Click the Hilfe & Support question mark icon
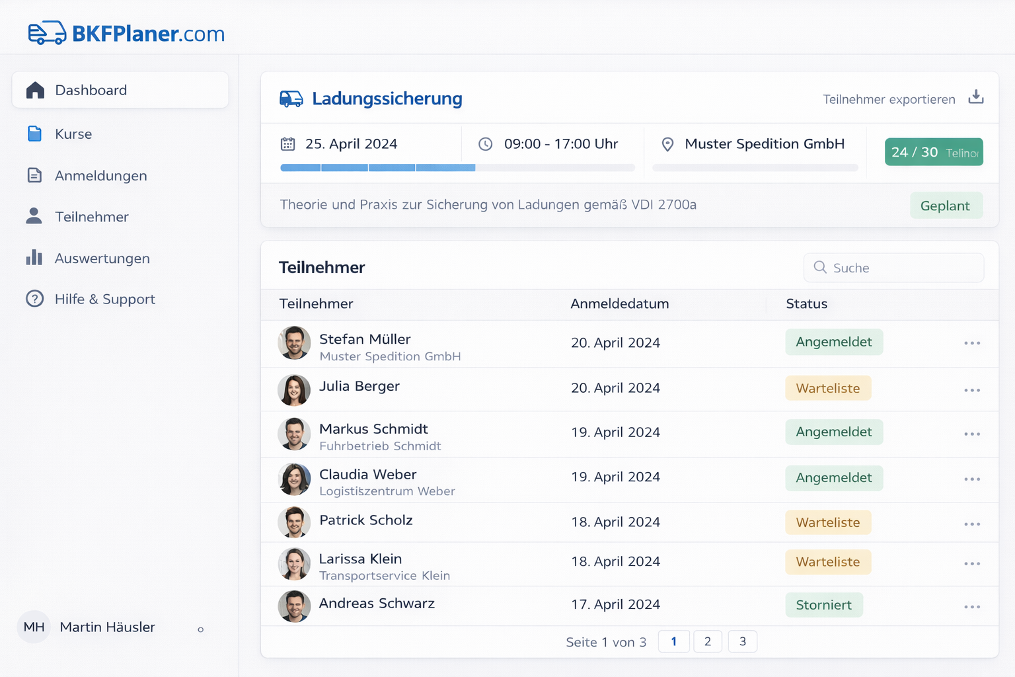The height and width of the screenshot is (677, 1015). click(x=34, y=299)
